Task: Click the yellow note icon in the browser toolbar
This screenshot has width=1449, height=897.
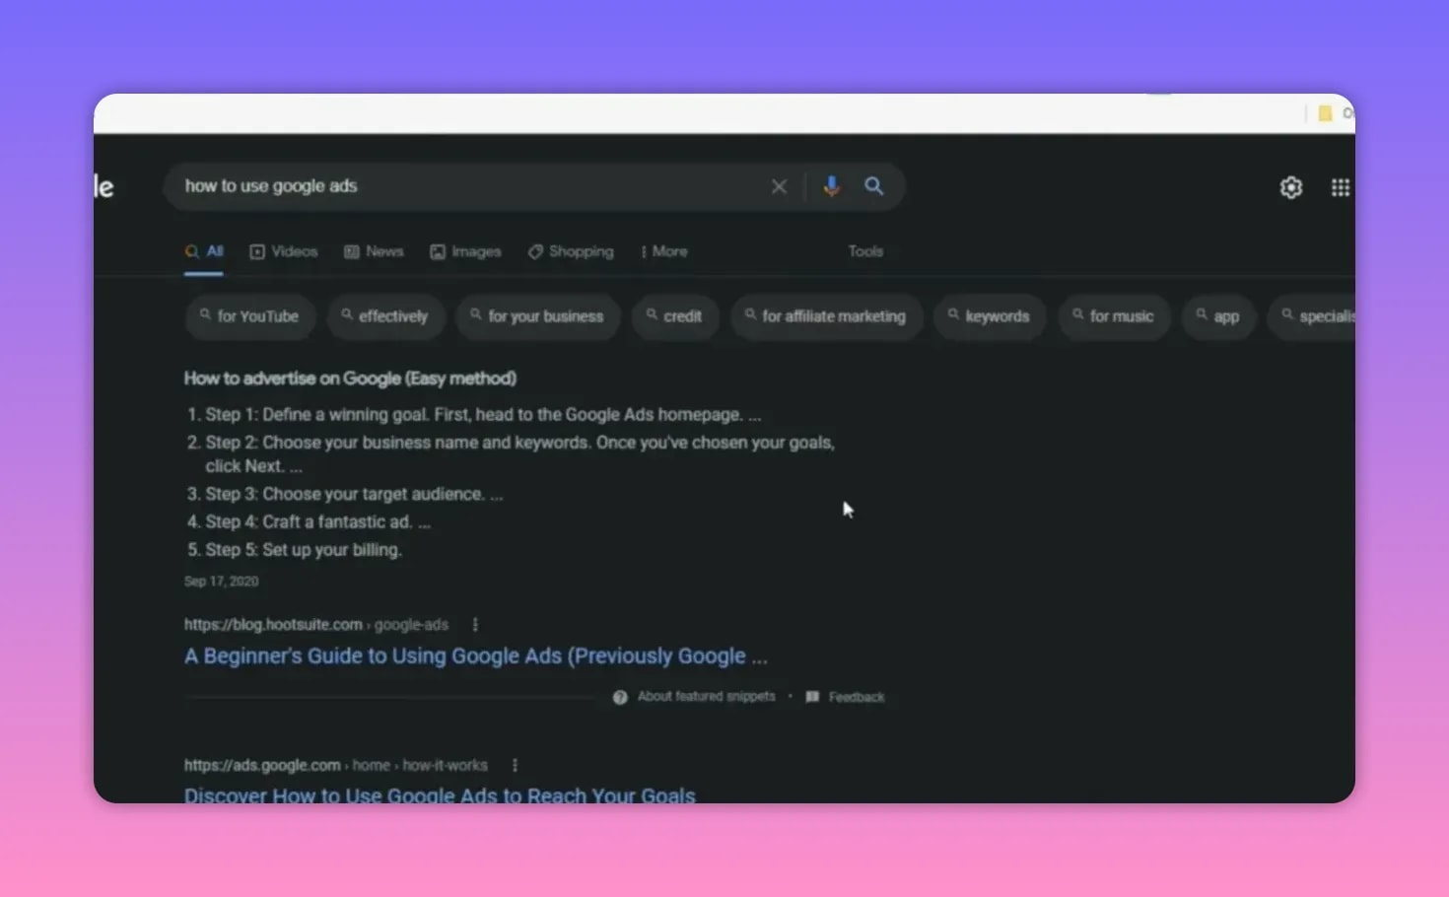Action: tap(1324, 112)
